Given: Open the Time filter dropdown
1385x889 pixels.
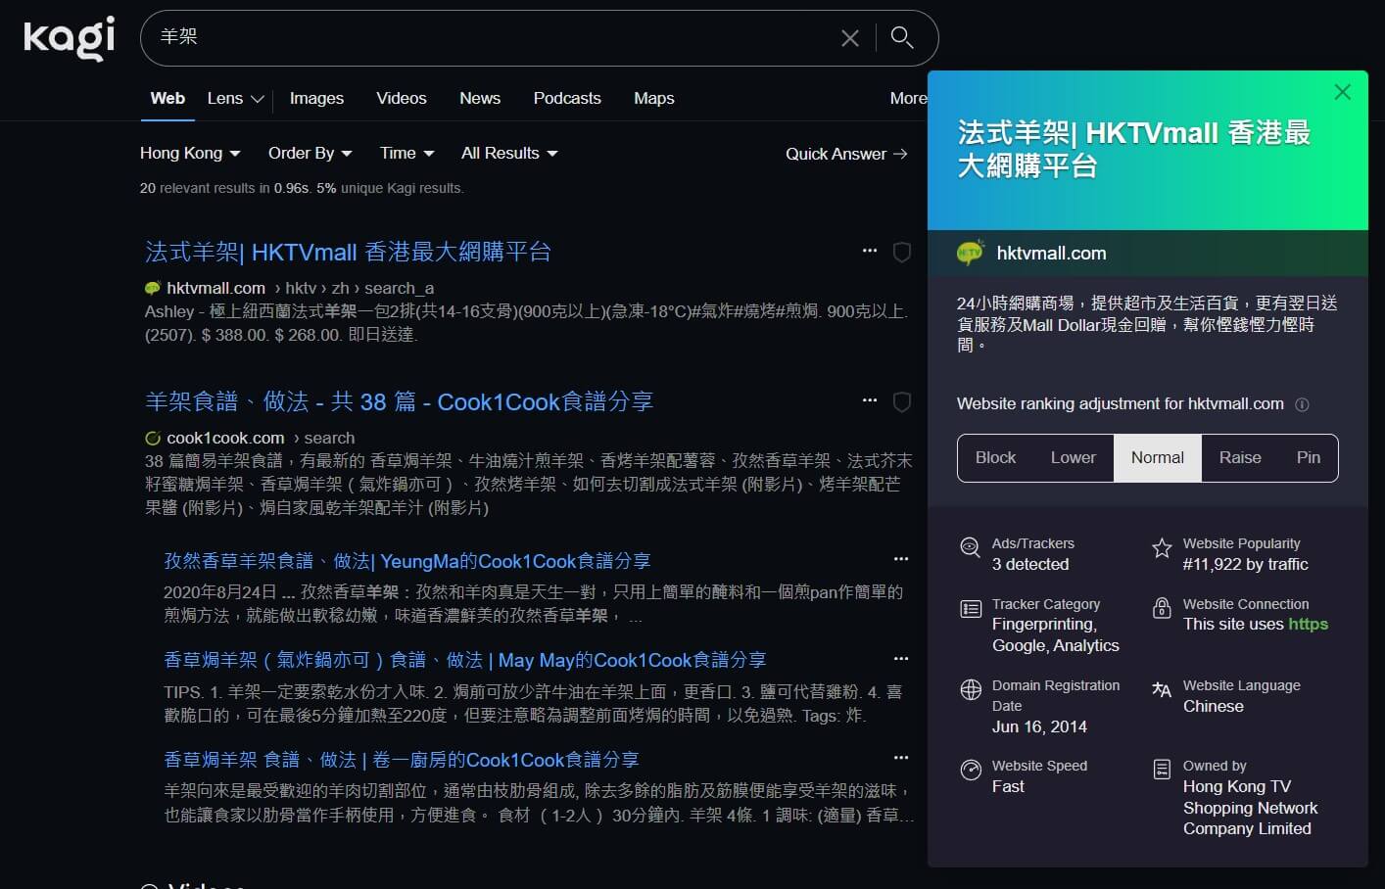Looking at the screenshot, I should 406,154.
